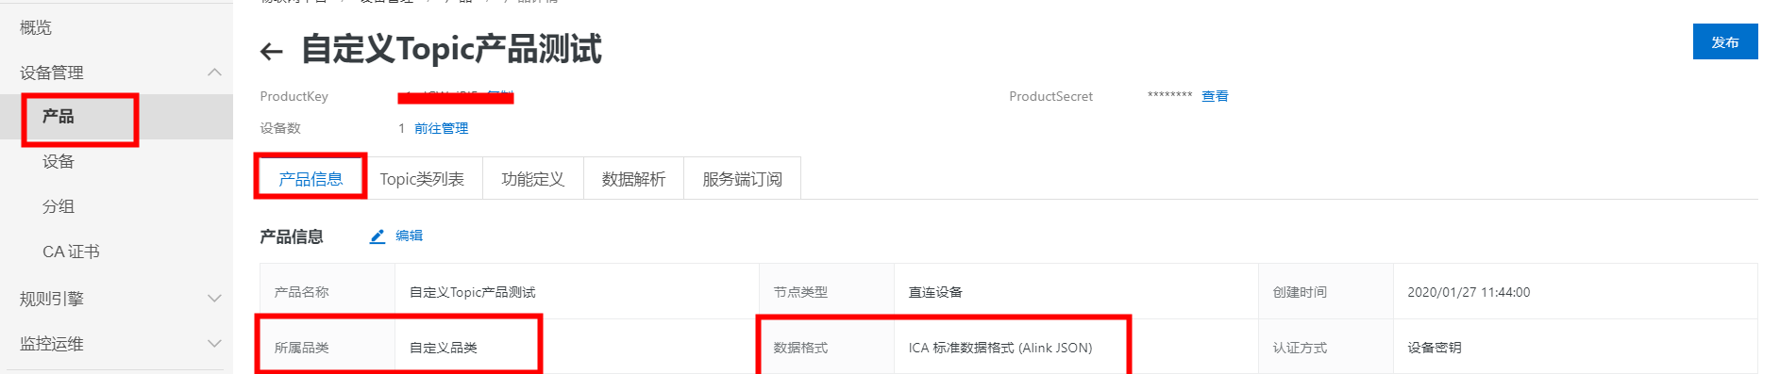Click the 自定义品类 category value cell
The image size is (1780, 374).
click(x=577, y=347)
